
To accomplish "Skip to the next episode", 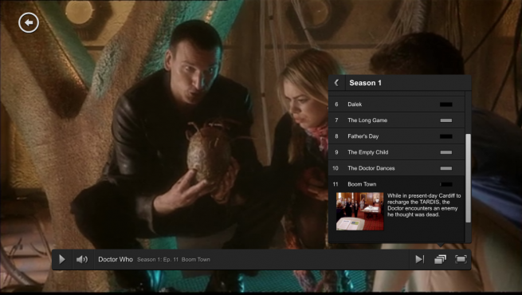I will (420, 259).
